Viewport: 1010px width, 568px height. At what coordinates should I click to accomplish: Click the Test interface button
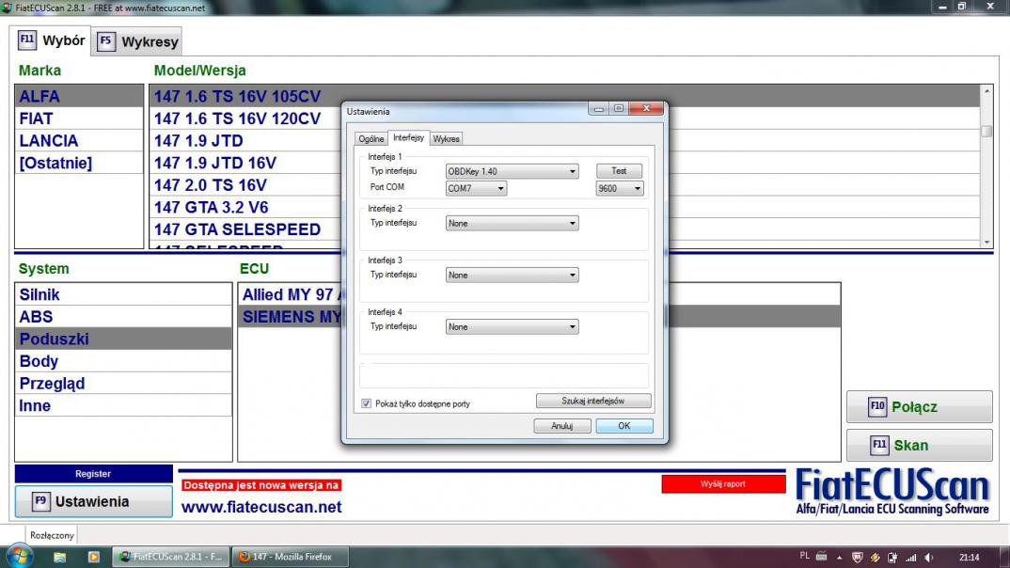[619, 170]
